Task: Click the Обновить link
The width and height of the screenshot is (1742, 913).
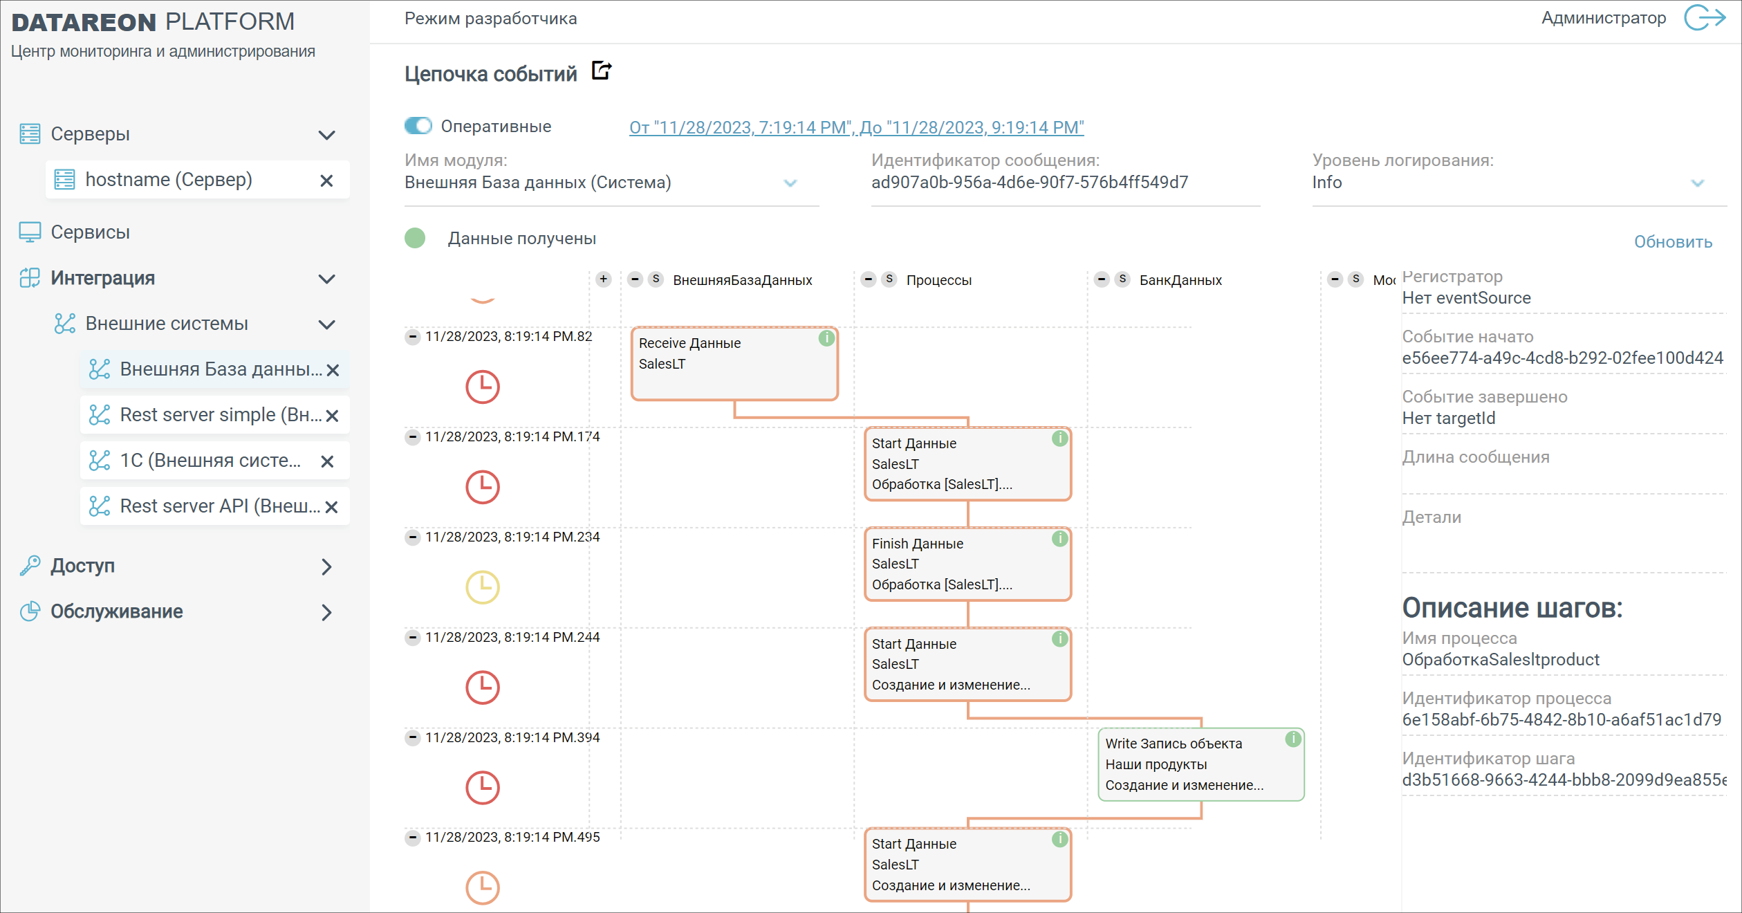Action: (1672, 242)
